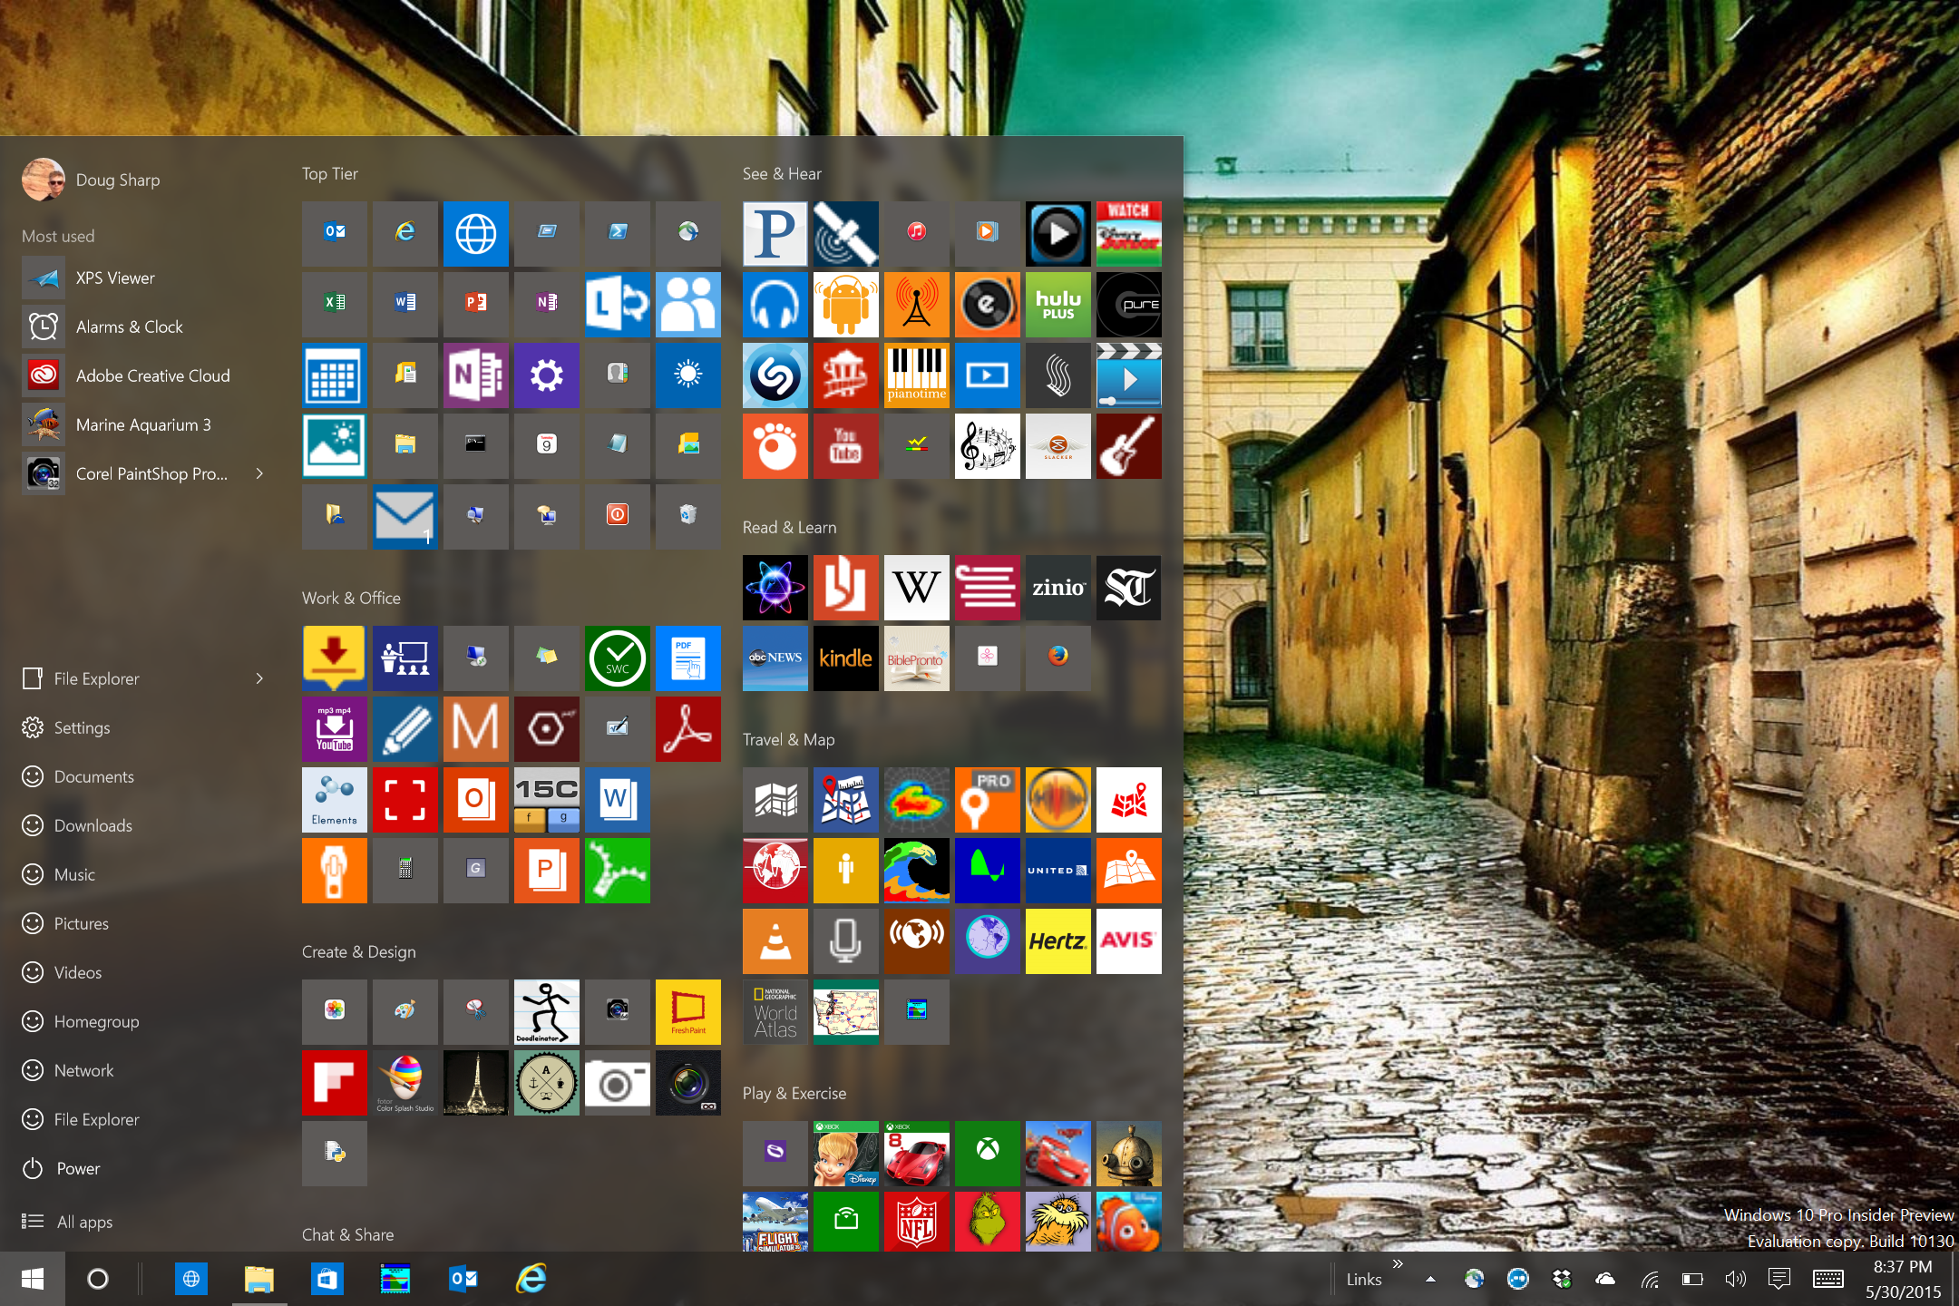Open Settings in Start menu

(82, 727)
